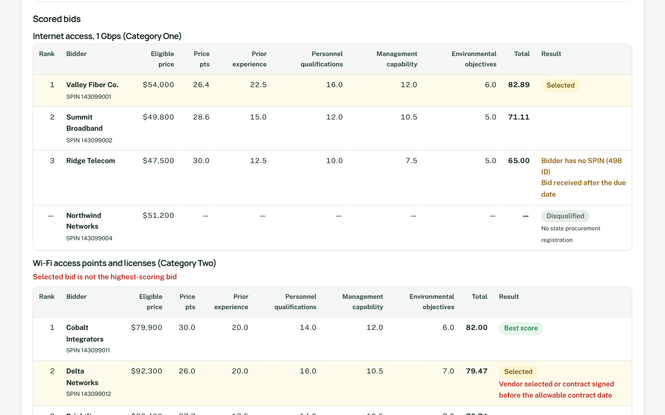The image size is (665, 415).
Task: Click the $49,800 eligible price cell
Action: click(x=158, y=117)
